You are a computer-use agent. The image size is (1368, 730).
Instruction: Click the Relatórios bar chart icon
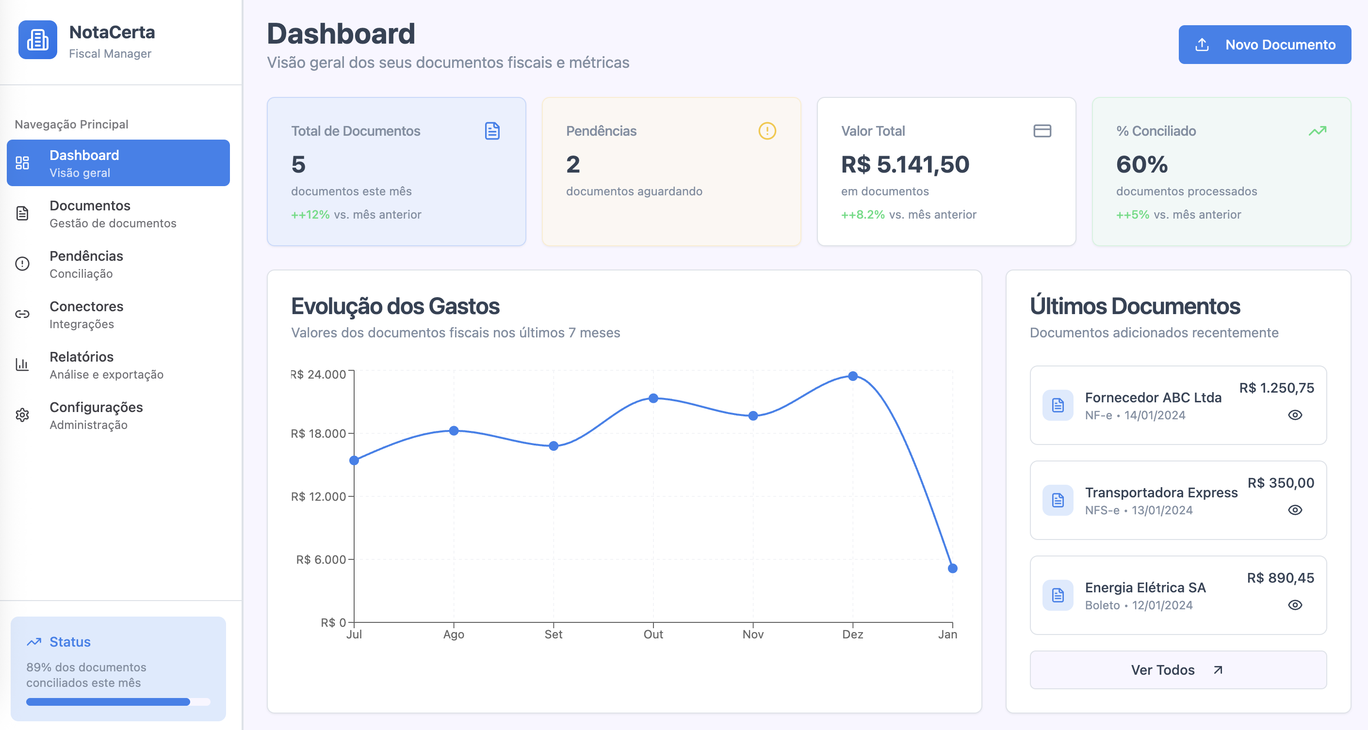(22, 365)
